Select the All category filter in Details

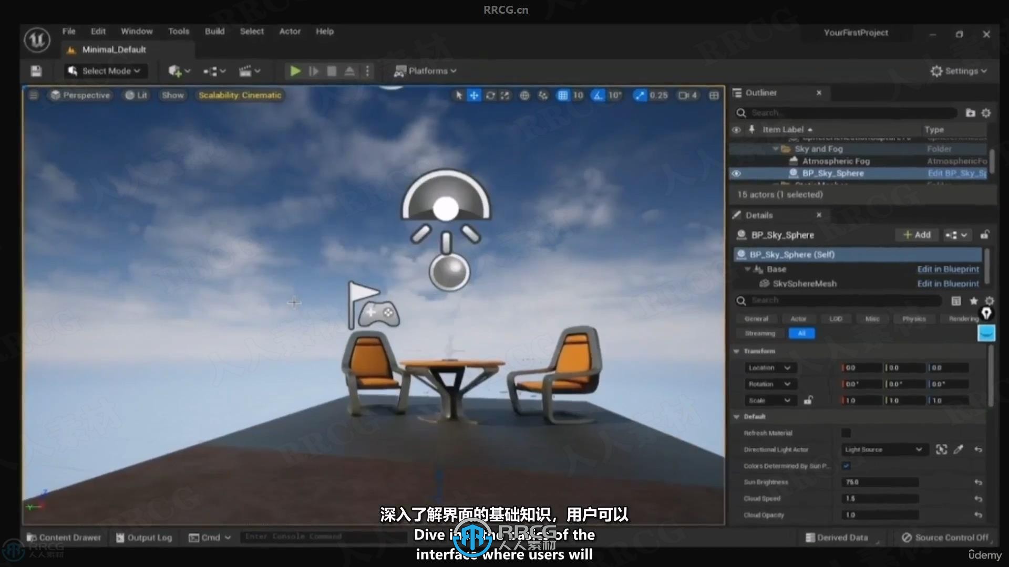point(801,333)
